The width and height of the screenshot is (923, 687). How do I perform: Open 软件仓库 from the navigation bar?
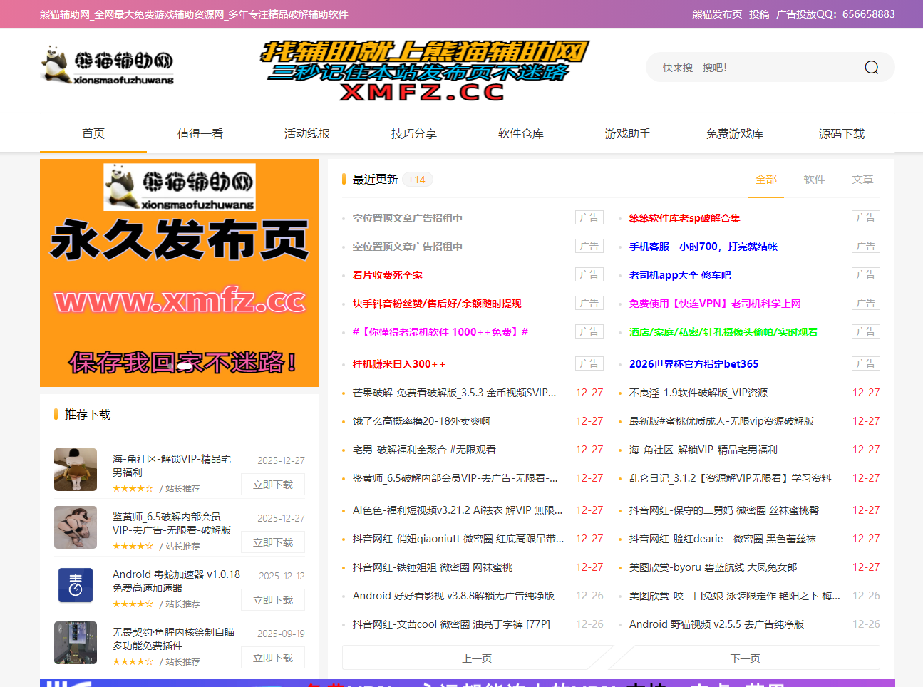click(521, 133)
